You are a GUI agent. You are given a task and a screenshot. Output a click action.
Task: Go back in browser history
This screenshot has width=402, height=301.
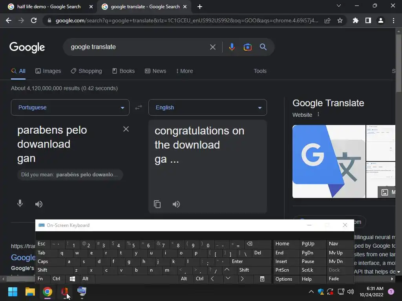(9, 20)
